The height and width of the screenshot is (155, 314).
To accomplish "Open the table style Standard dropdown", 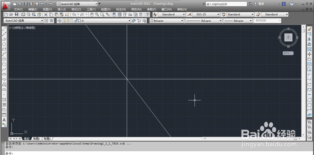I will 241,14.
